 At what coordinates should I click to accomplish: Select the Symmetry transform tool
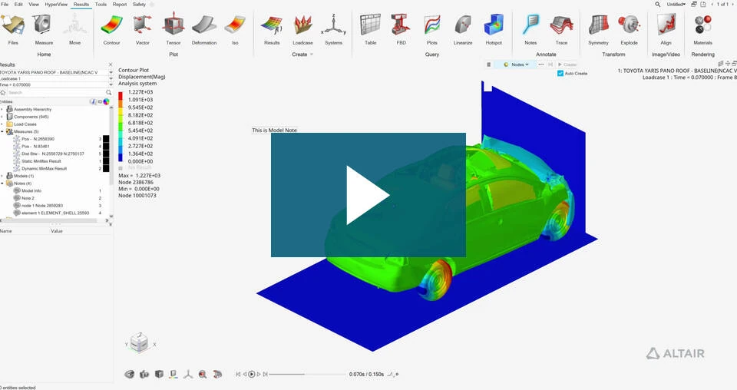coord(598,29)
